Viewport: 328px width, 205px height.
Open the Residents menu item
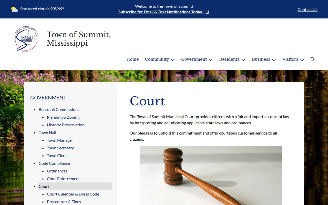click(229, 59)
